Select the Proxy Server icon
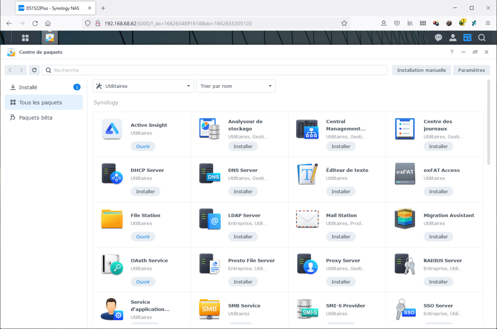Viewport: 497px width, 329px height. pos(307,264)
